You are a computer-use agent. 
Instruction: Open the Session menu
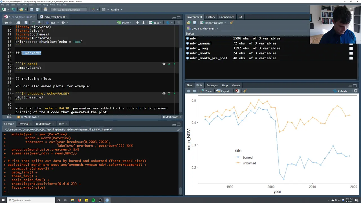coord(32,5)
